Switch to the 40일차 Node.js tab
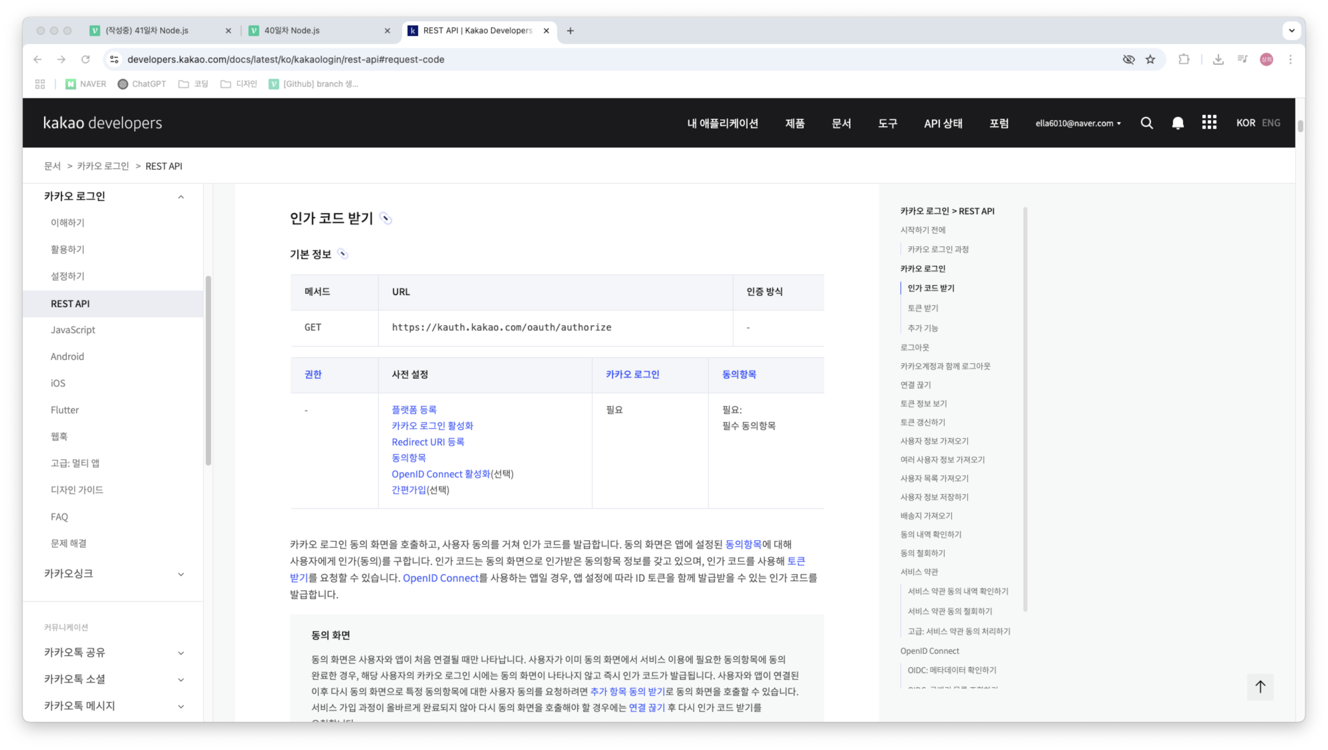Image resolution: width=1328 pixels, height=750 pixels. pyautogui.click(x=320, y=30)
